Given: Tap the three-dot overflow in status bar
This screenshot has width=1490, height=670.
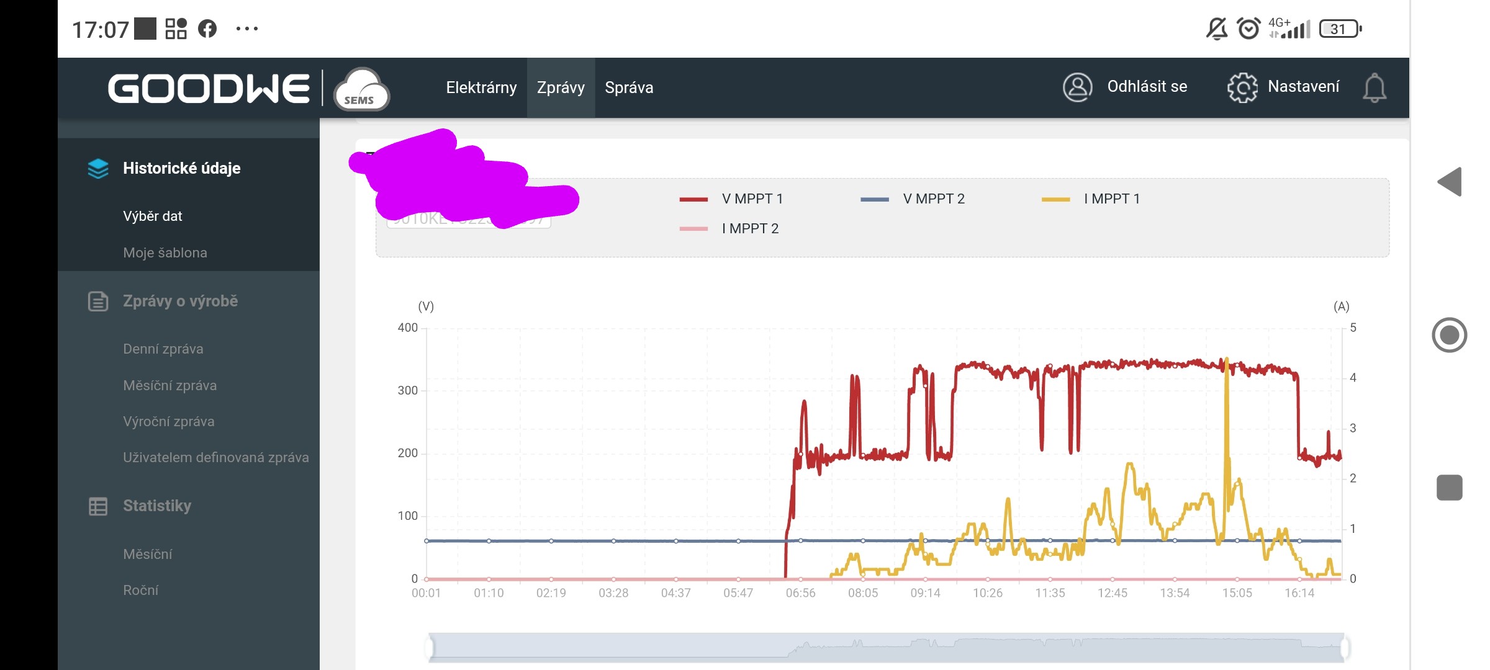Looking at the screenshot, I should [x=247, y=29].
